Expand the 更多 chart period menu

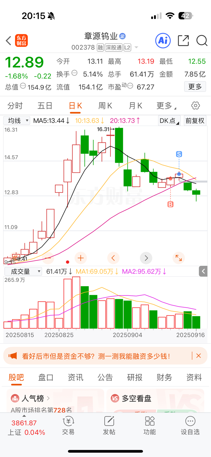pos(166,106)
